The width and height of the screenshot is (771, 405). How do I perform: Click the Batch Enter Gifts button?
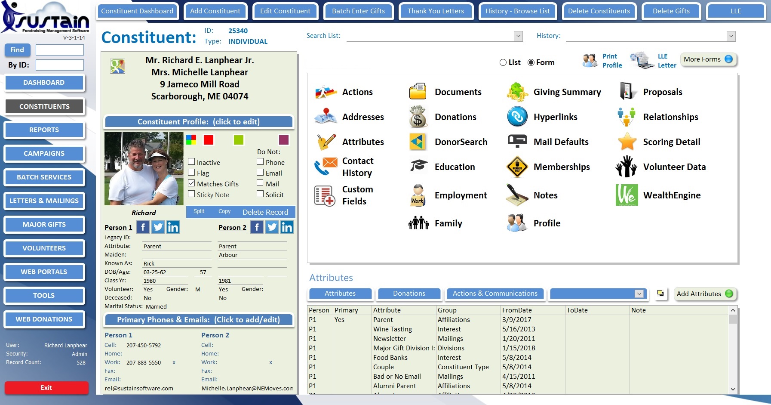pyautogui.click(x=358, y=11)
